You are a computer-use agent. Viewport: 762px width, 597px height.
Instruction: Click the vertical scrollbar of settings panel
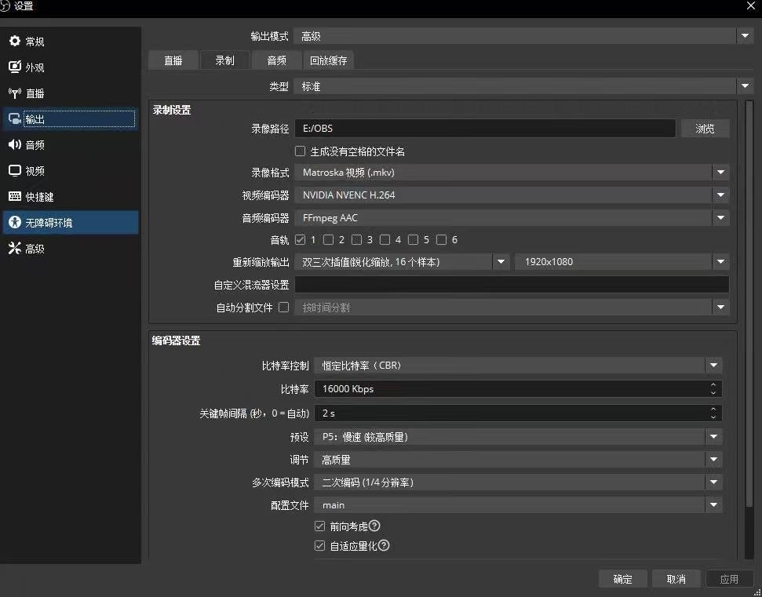coord(749,304)
